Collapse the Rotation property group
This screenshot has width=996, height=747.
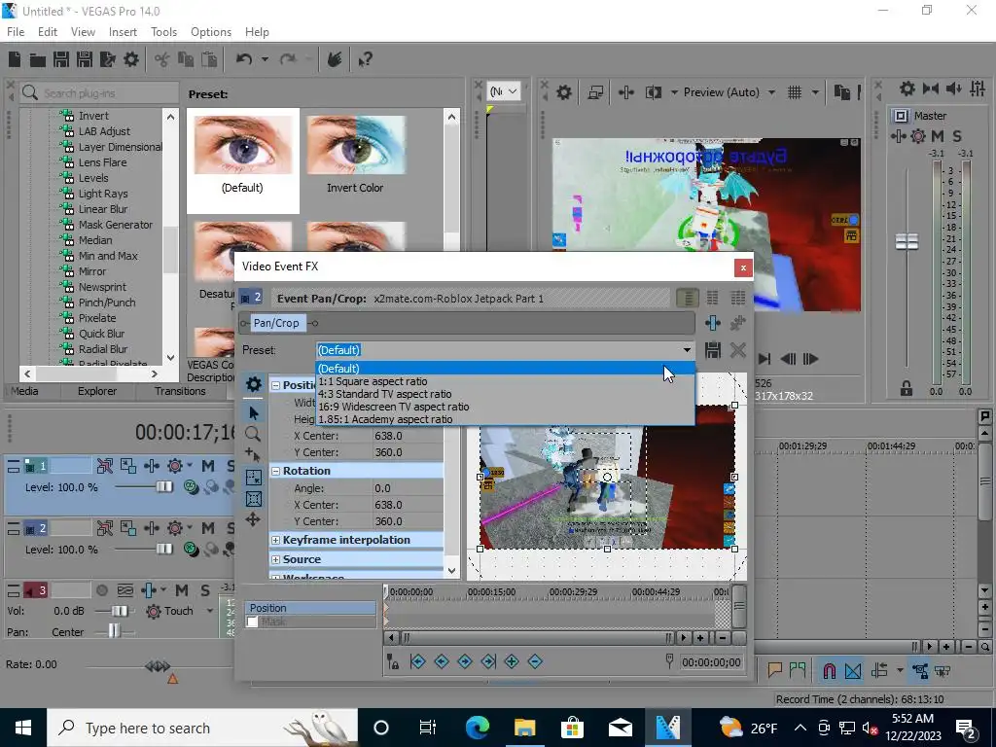275,472
